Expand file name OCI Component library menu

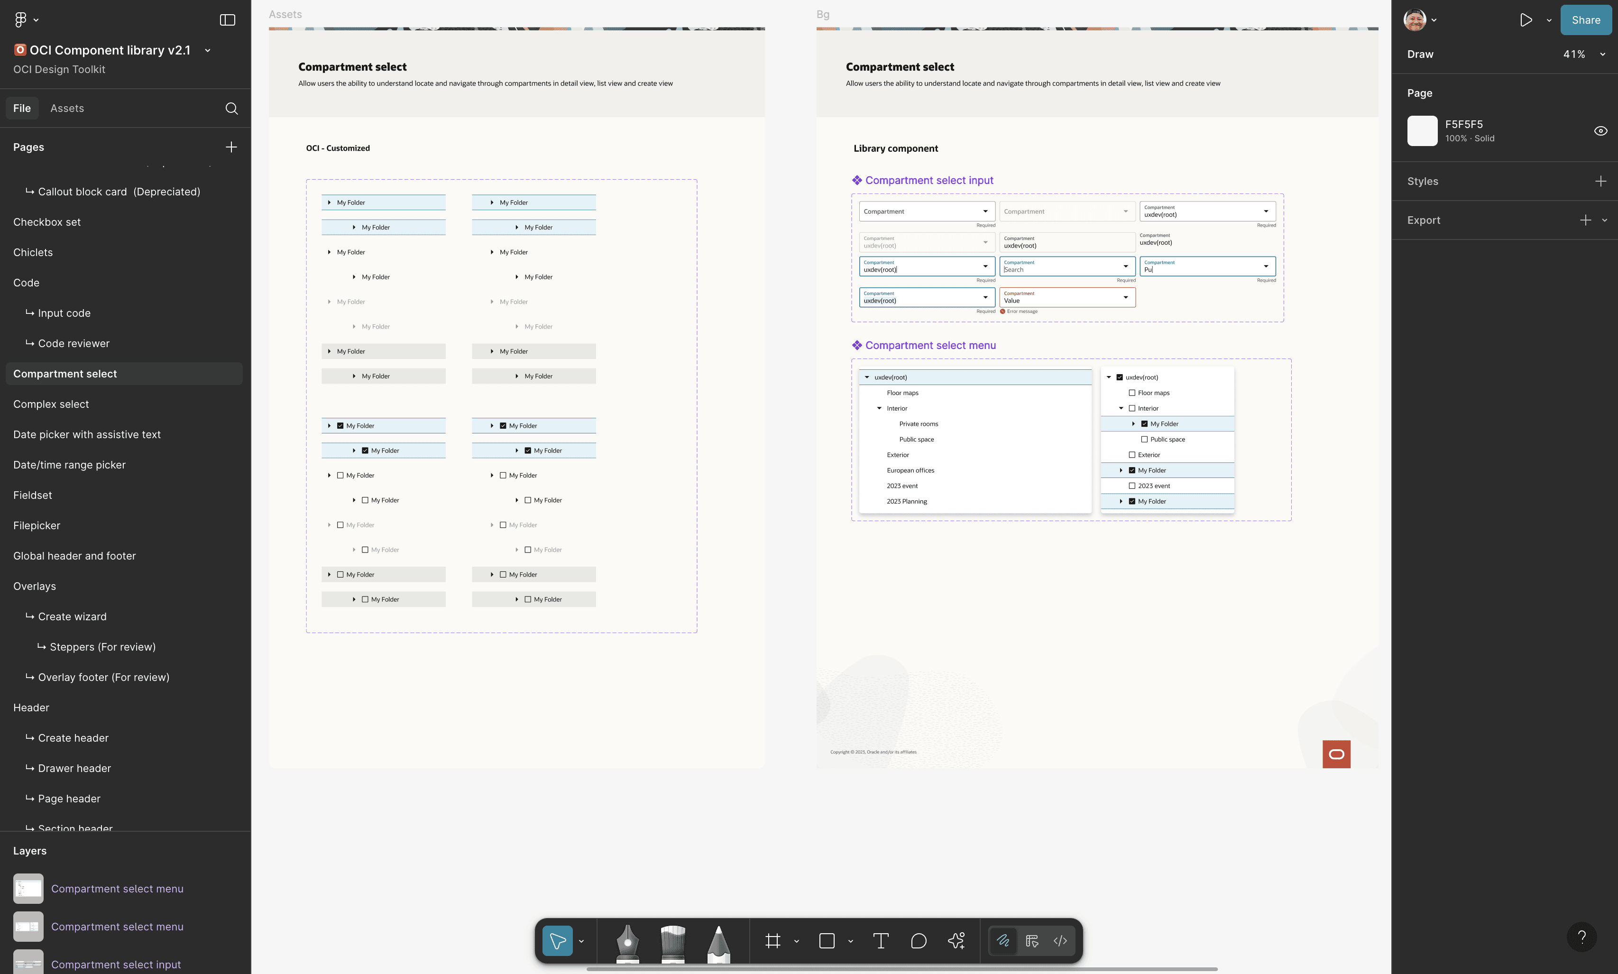(x=207, y=51)
